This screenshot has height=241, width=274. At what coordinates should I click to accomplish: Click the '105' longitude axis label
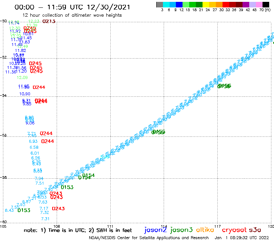point(3,226)
